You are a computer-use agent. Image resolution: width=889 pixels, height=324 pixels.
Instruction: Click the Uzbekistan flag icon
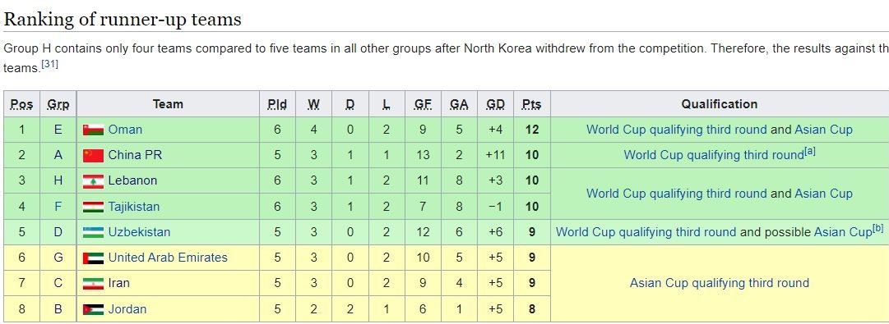(93, 232)
